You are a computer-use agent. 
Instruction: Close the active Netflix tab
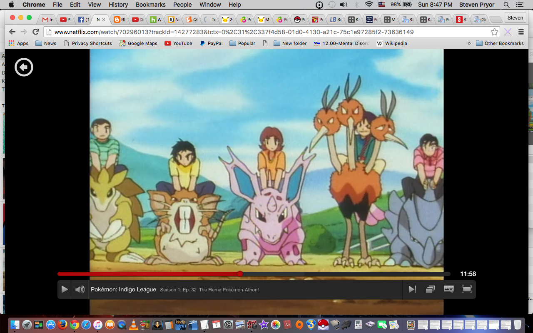pos(104,20)
